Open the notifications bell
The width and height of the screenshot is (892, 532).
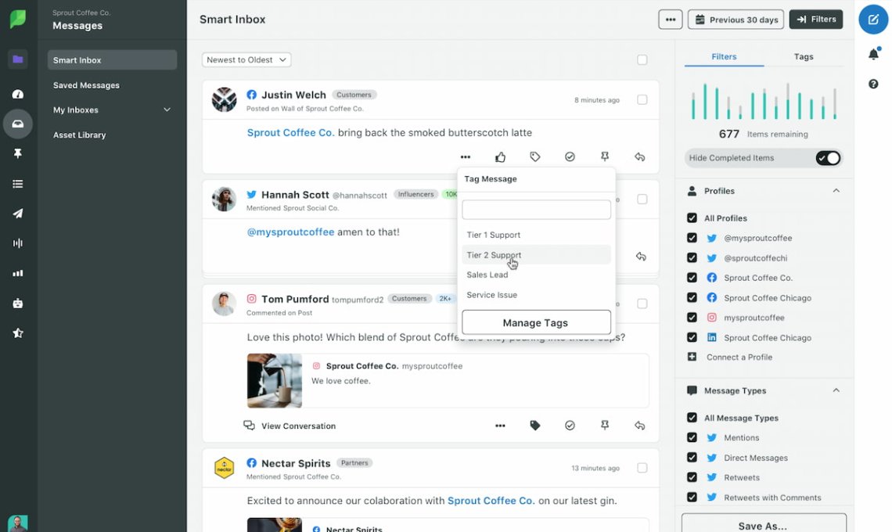[x=873, y=54]
